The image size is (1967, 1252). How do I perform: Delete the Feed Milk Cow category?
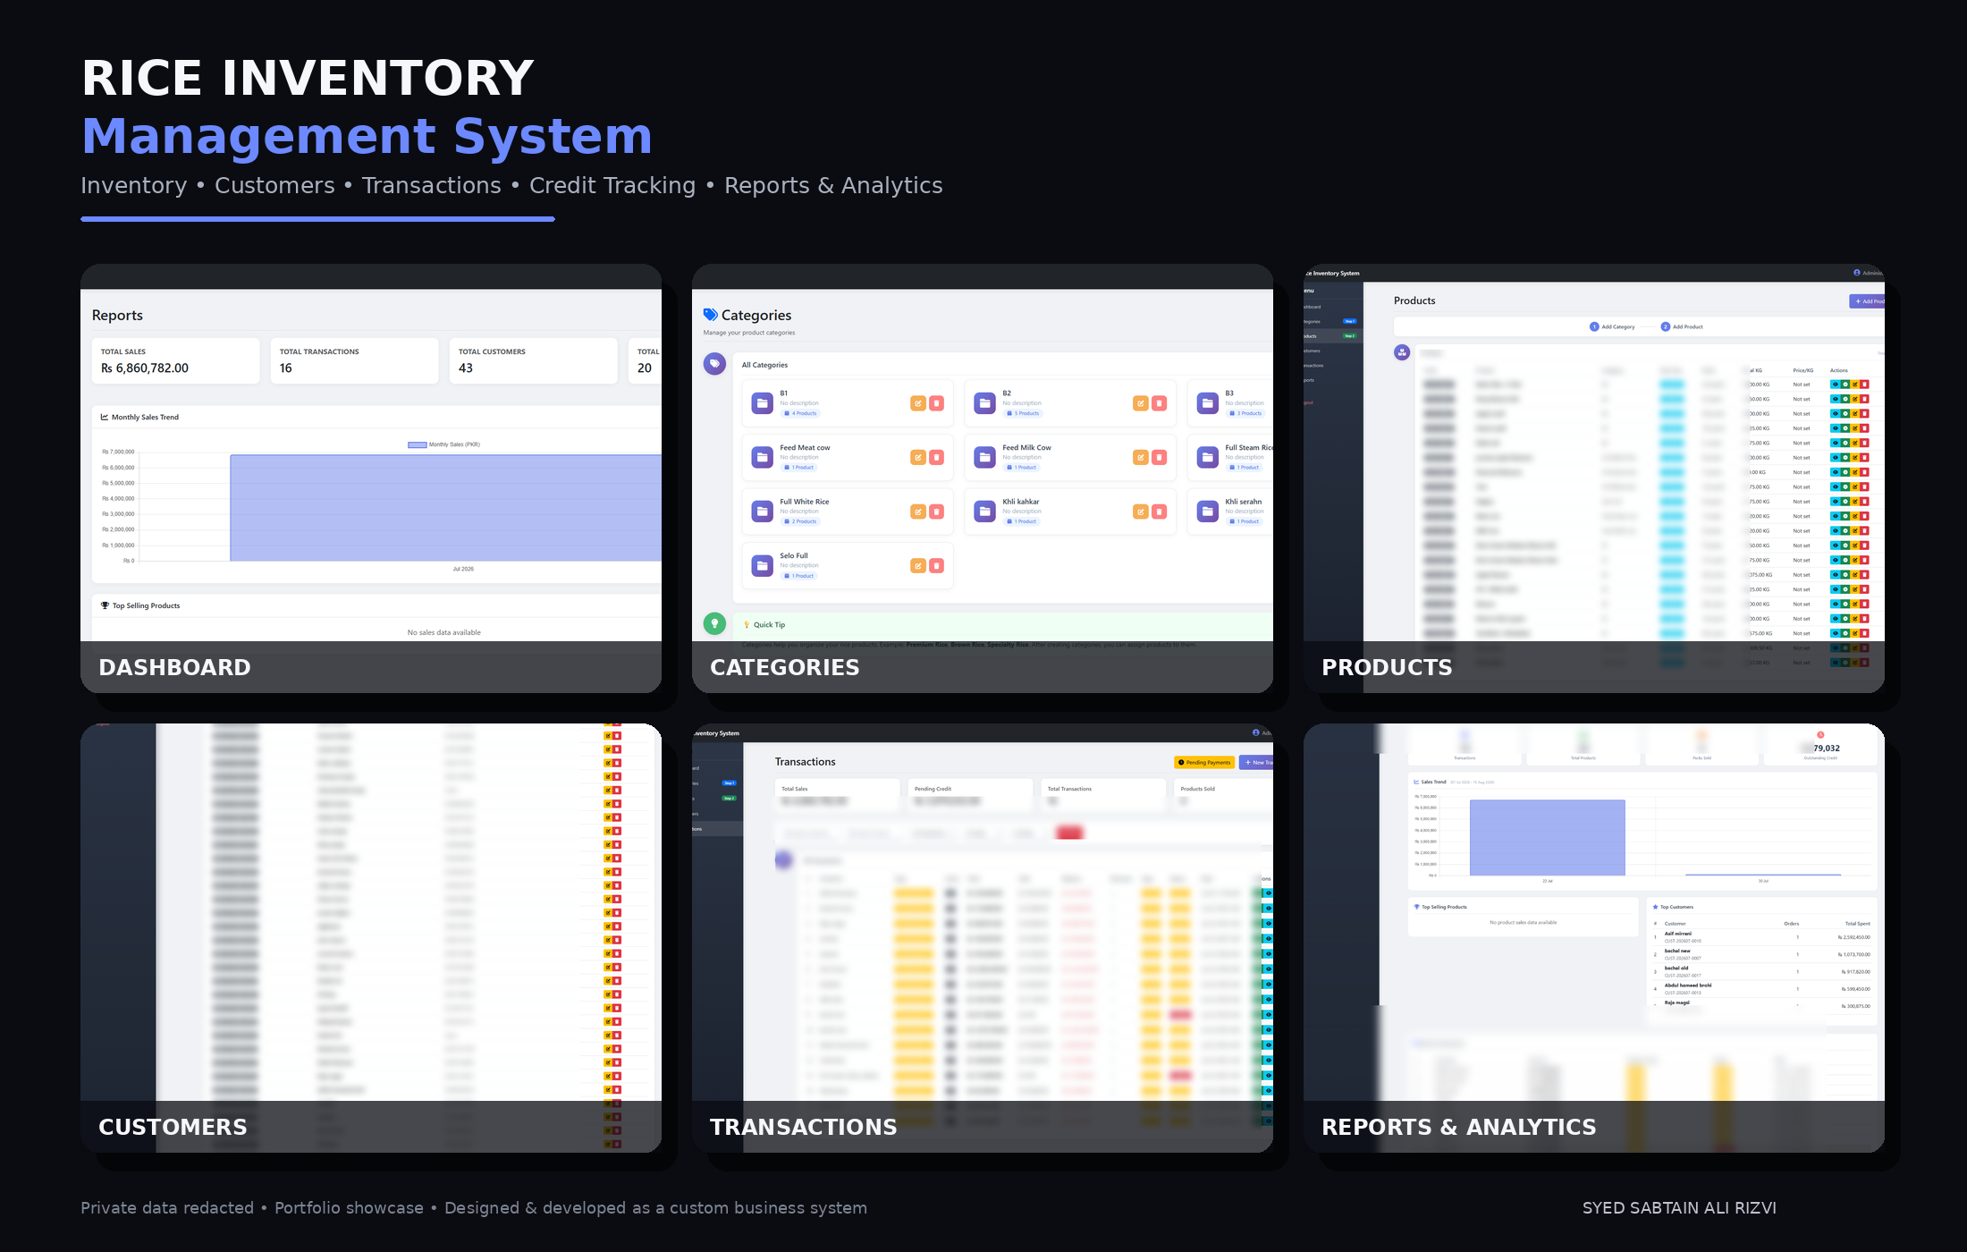(x=1159, y=458)
